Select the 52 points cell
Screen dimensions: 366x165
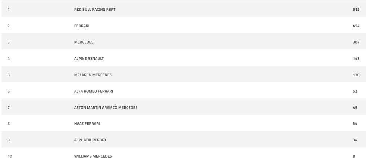(x=355, y=91)
